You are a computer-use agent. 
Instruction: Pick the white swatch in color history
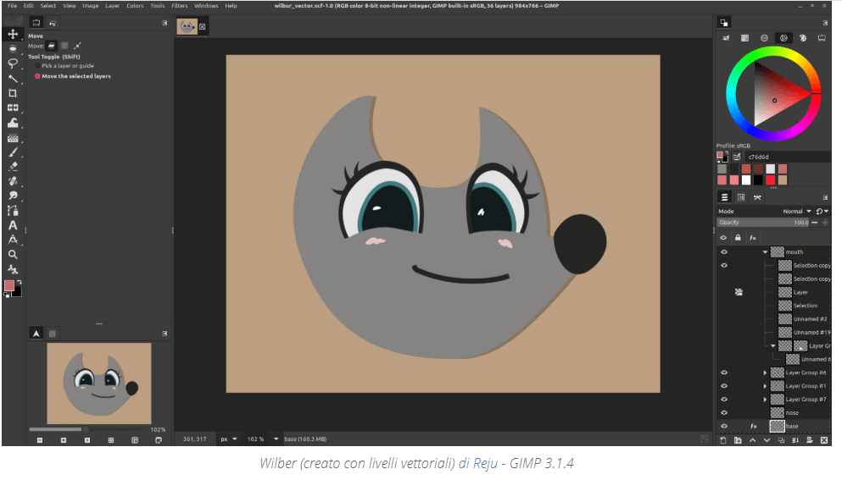point(746,180)
